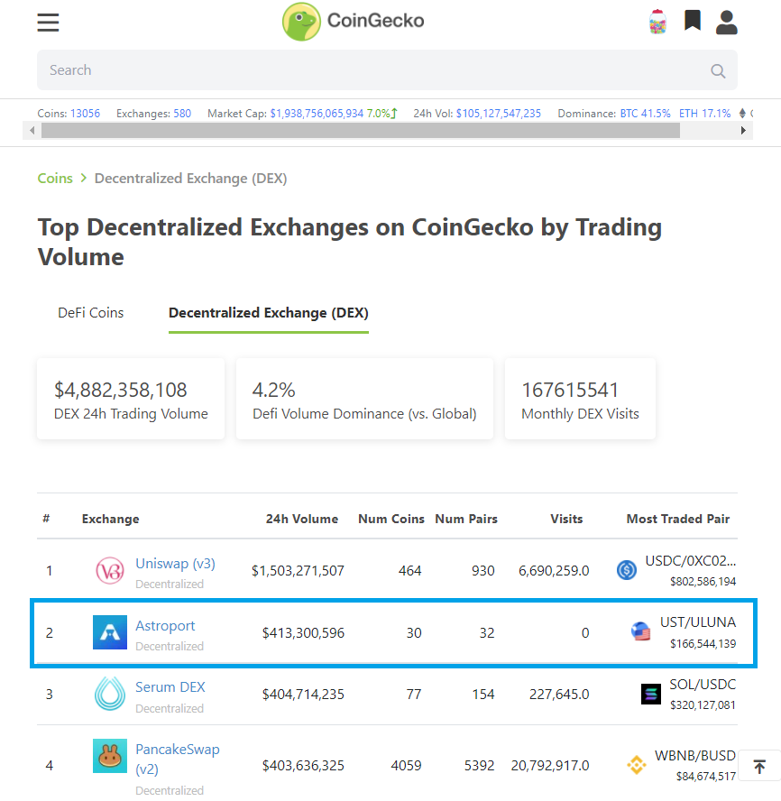Click the back-to-top arrow button

759,766
